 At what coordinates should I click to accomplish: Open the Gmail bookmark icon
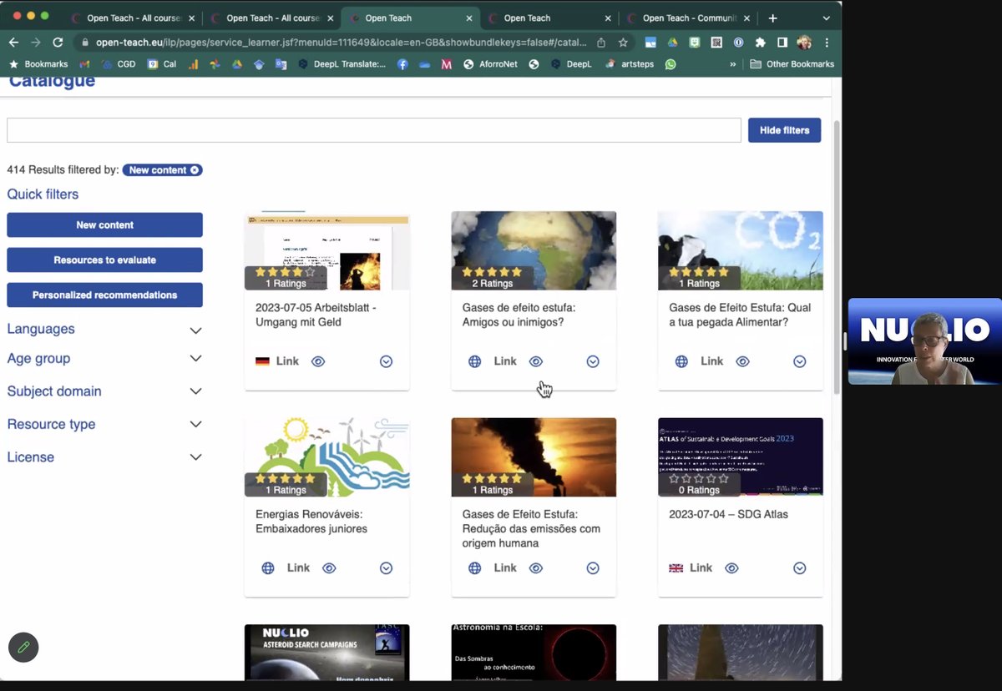click(x=84, y=64)
